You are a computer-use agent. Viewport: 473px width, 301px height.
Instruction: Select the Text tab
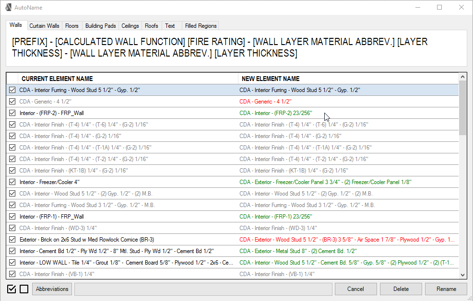click(x=170, y=25)
